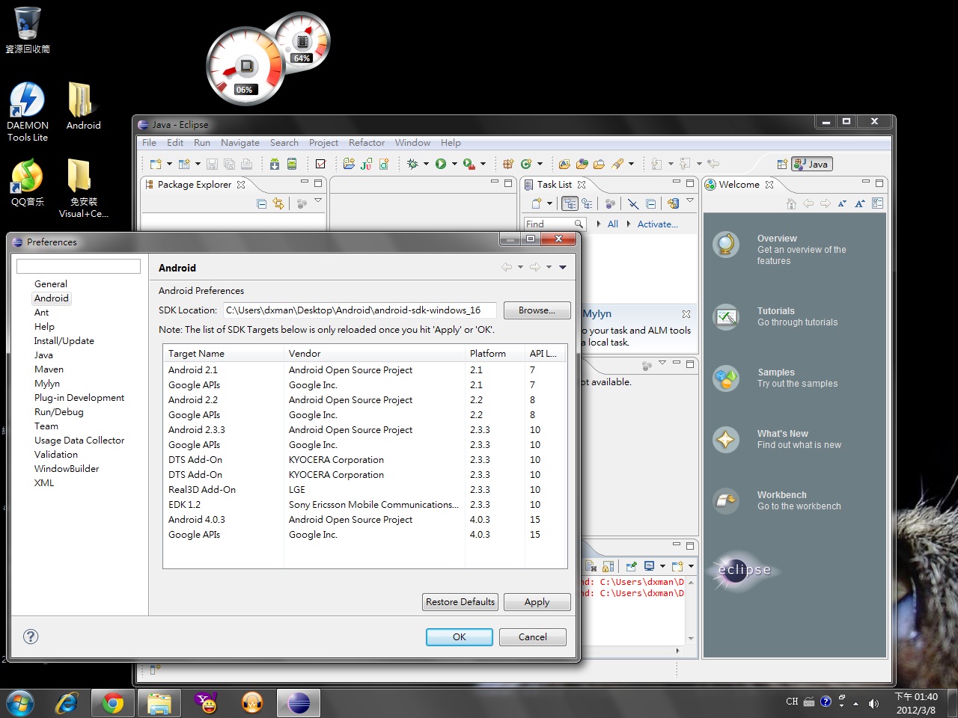Open the Android Virtual Device Manager icon
The width and height of the screenshot is (958, 718).
(x=292, y=164)
